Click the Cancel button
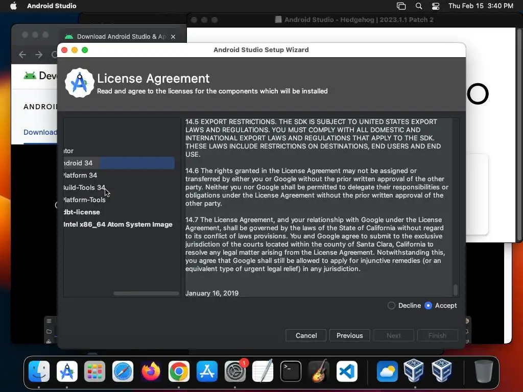Image resolution: width=523 pixels, height=392 pixels. click(x=306, y=335)
